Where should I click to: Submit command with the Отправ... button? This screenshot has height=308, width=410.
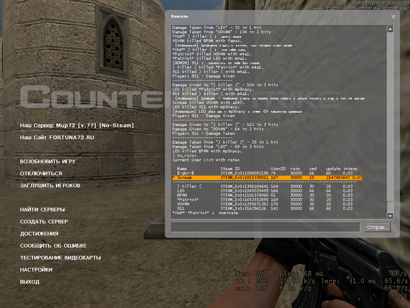[x=378, y=227]
